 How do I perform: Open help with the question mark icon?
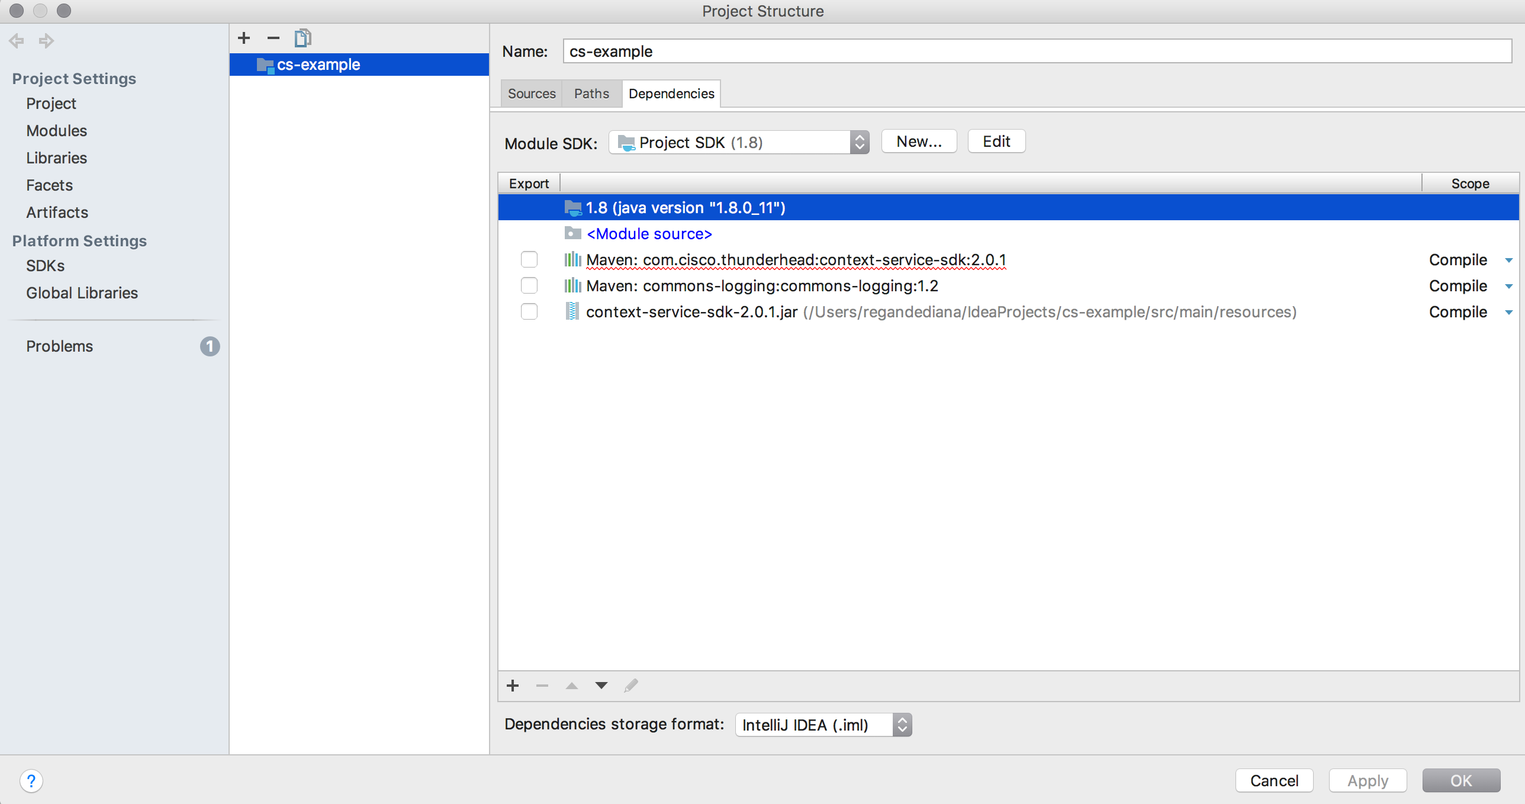pos(31,781)
